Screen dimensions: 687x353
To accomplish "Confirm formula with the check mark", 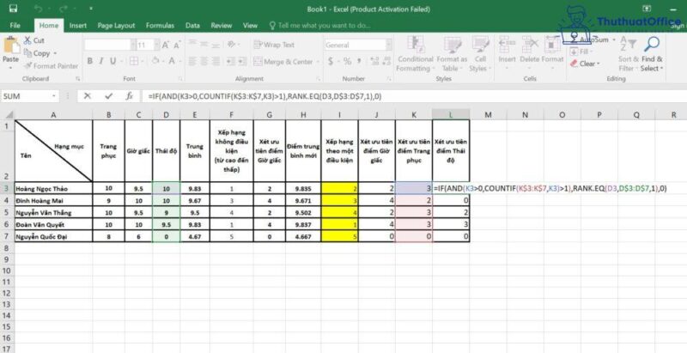I will click(109, 96).
